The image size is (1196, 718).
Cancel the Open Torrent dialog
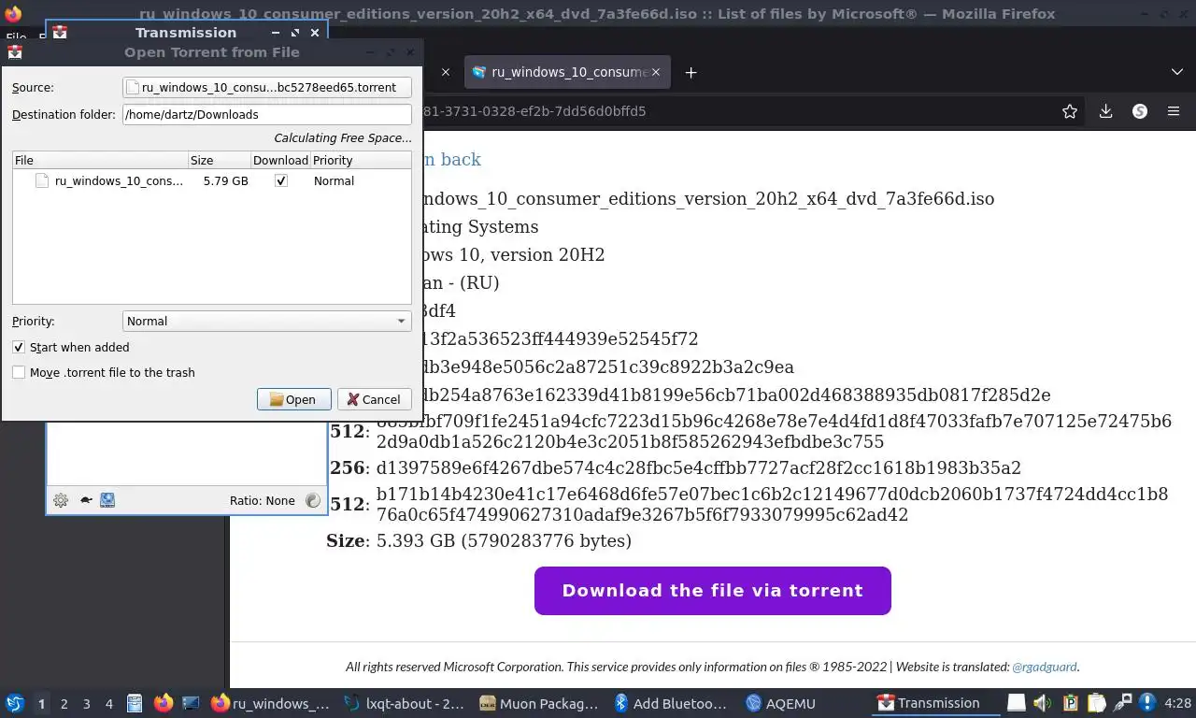[x=374, y=399]
